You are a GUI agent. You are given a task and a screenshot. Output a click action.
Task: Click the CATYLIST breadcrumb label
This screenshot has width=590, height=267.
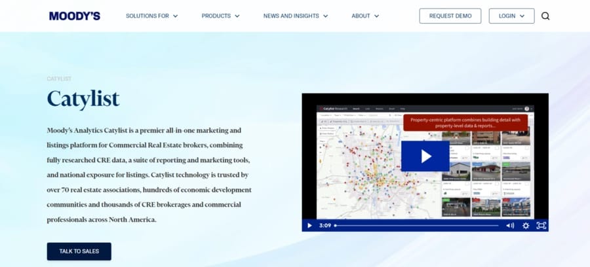click(59, 79)
